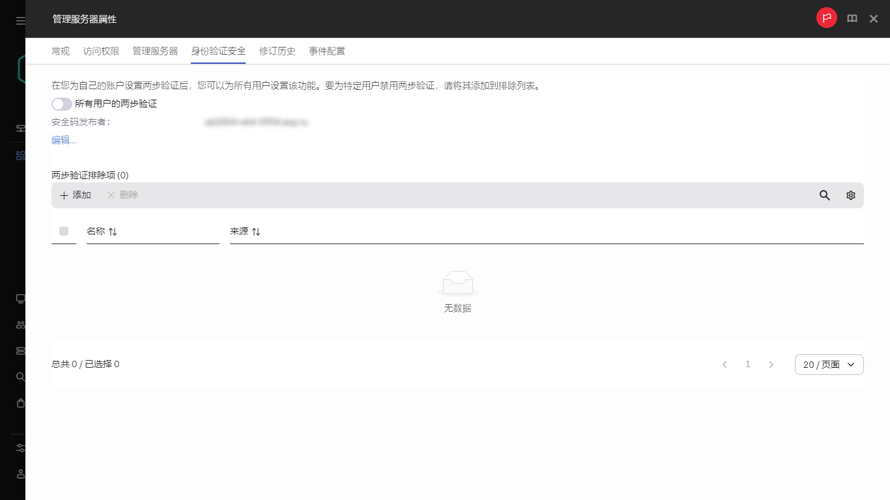Open the online help book icon

pos(852,18)
